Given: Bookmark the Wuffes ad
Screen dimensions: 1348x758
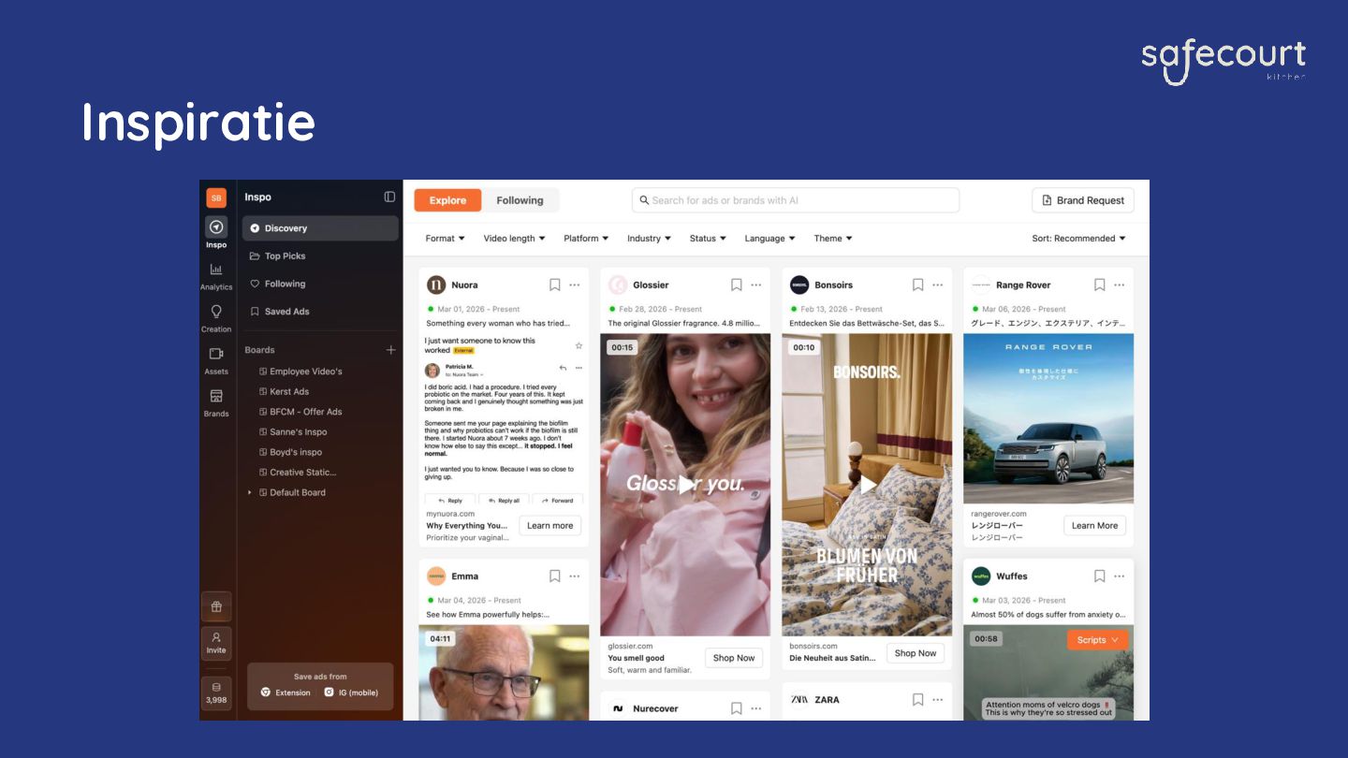Looking at the screenshot, I should coord(1099,576).
